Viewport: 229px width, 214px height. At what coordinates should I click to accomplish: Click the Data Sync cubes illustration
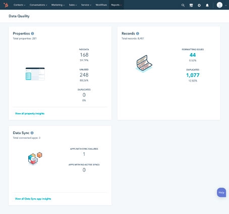(35, 158)
